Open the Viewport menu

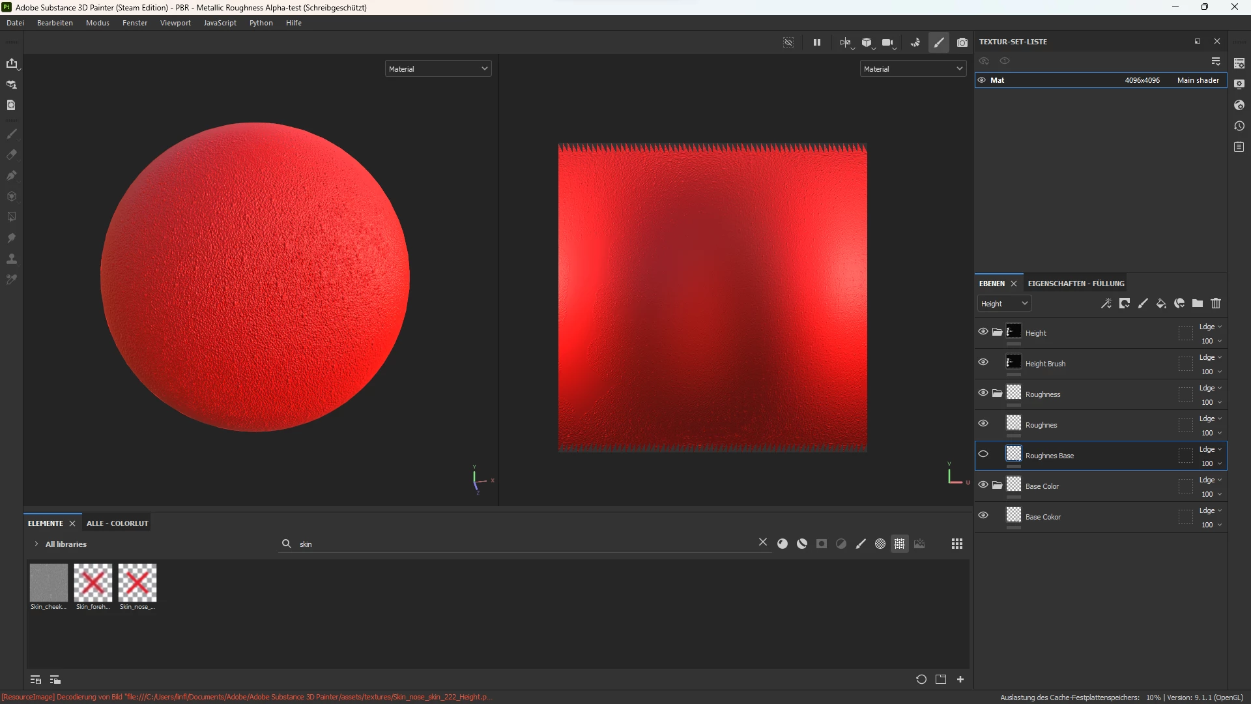pos(175,23)
